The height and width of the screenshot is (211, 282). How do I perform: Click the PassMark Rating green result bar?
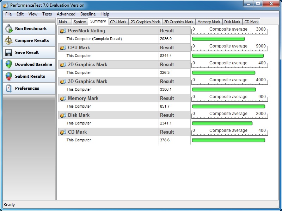click(x=218, y=39)
